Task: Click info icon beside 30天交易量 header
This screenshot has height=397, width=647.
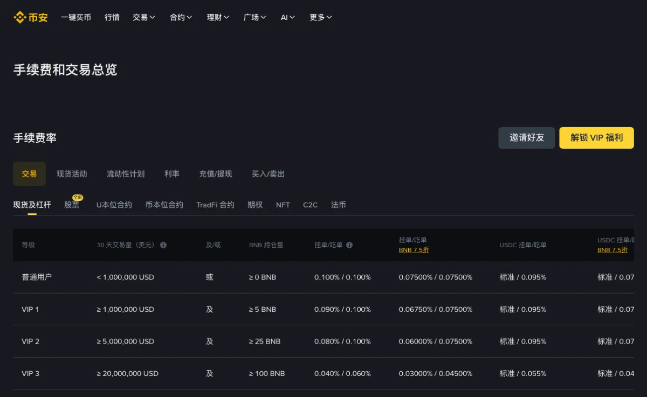Action: (163, 245)
